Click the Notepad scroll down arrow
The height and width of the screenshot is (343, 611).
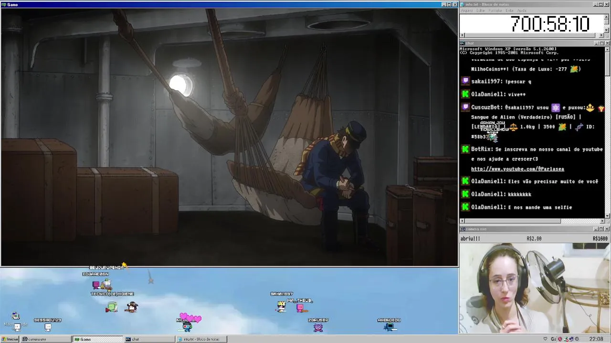(607, 30)
